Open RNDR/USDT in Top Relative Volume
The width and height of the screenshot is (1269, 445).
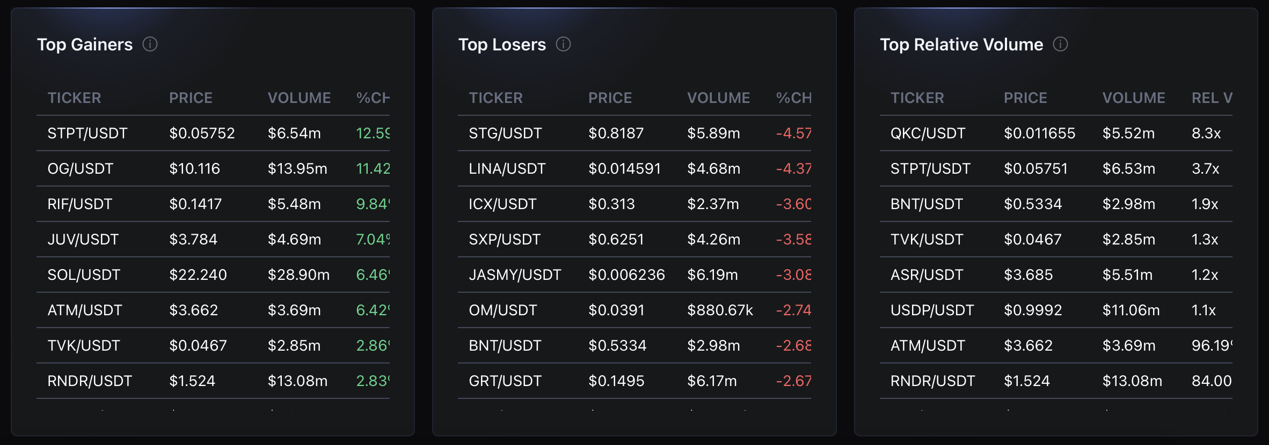tap(932, 381)
